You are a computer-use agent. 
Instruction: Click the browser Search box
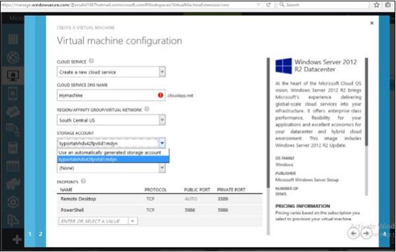(x=323, y=5)
